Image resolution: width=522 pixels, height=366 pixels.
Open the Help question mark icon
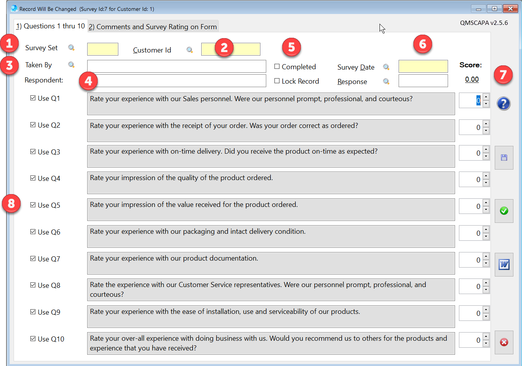(504, 103)
